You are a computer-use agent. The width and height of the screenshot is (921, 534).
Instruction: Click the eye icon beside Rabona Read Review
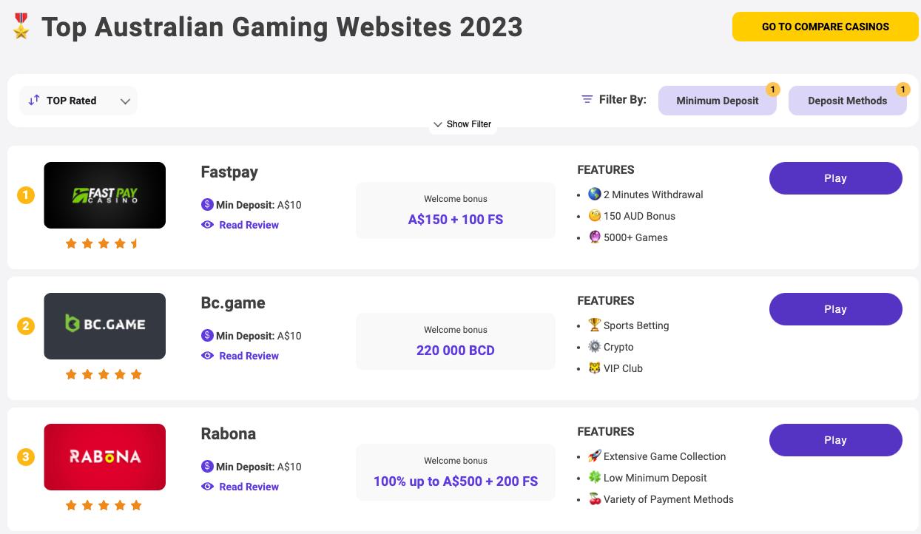point(208,486)
